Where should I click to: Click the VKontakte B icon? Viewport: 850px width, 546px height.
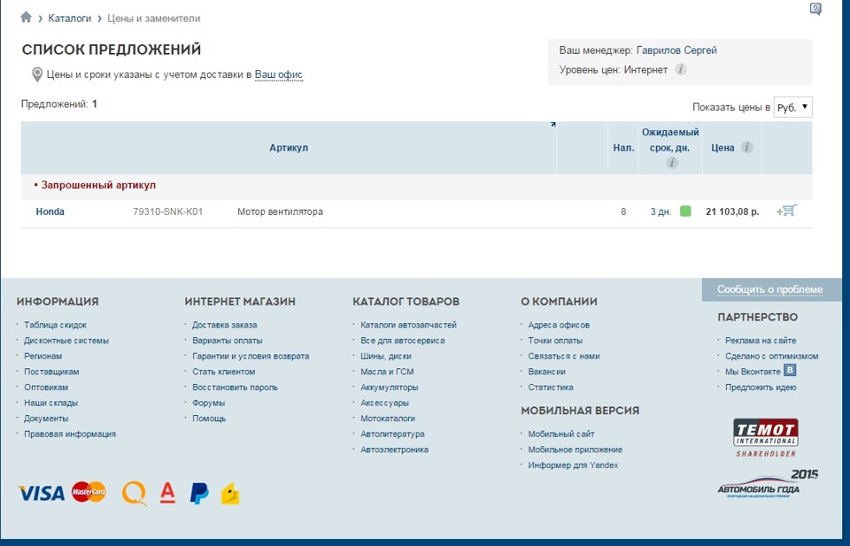click(x=791, y=371)
